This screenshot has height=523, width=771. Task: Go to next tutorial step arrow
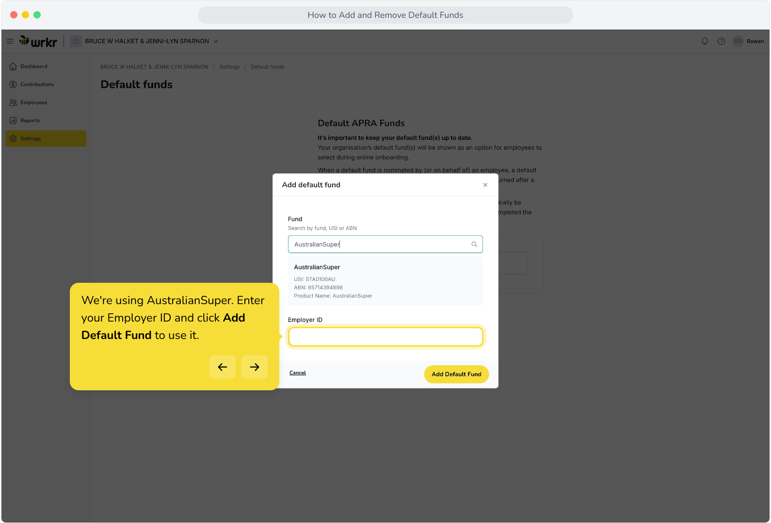tap(255, 367)
